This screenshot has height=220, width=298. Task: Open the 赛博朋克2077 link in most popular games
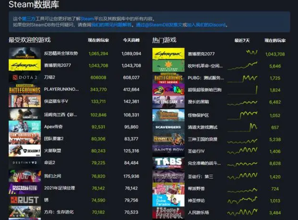click(x=57, y=65)
